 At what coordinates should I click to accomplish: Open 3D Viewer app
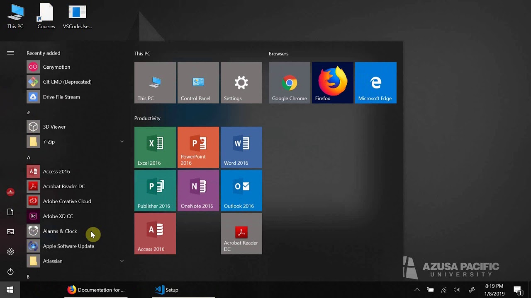click(76, 127)
